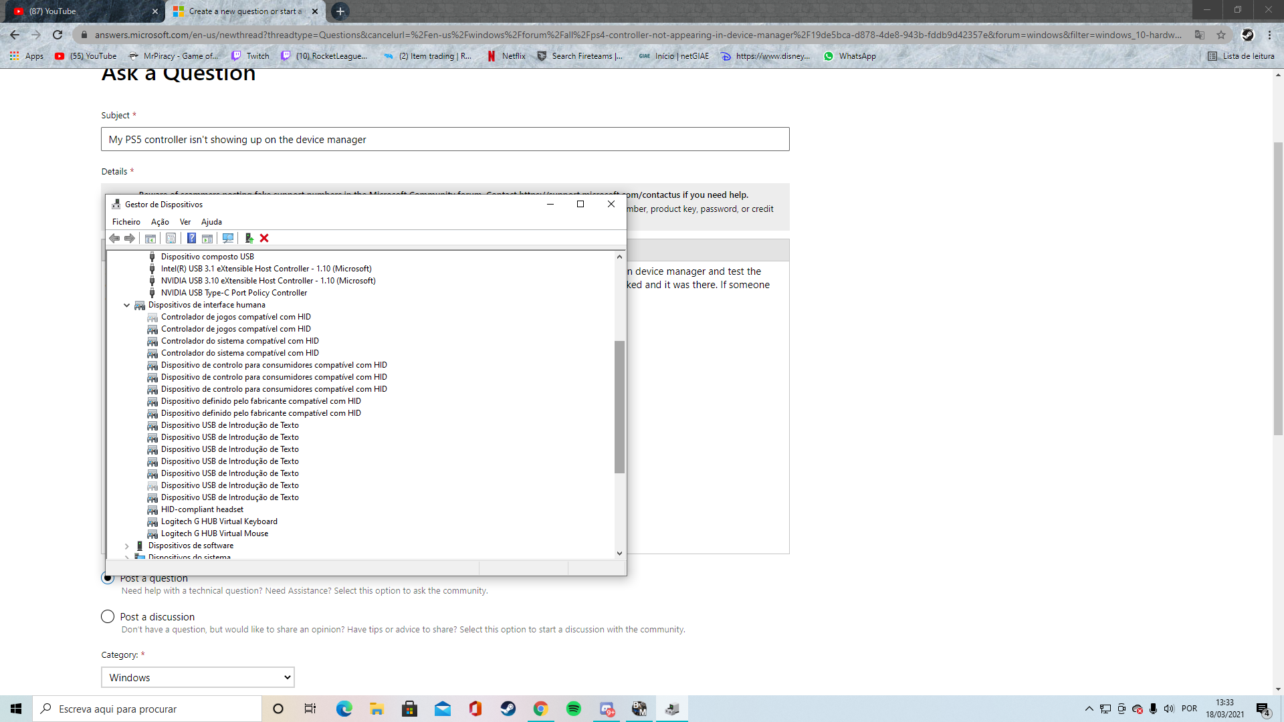Screen dimensions: 1284x722
Task: Open Spotify from the taskbar
Action: click(x=573, y=709)
